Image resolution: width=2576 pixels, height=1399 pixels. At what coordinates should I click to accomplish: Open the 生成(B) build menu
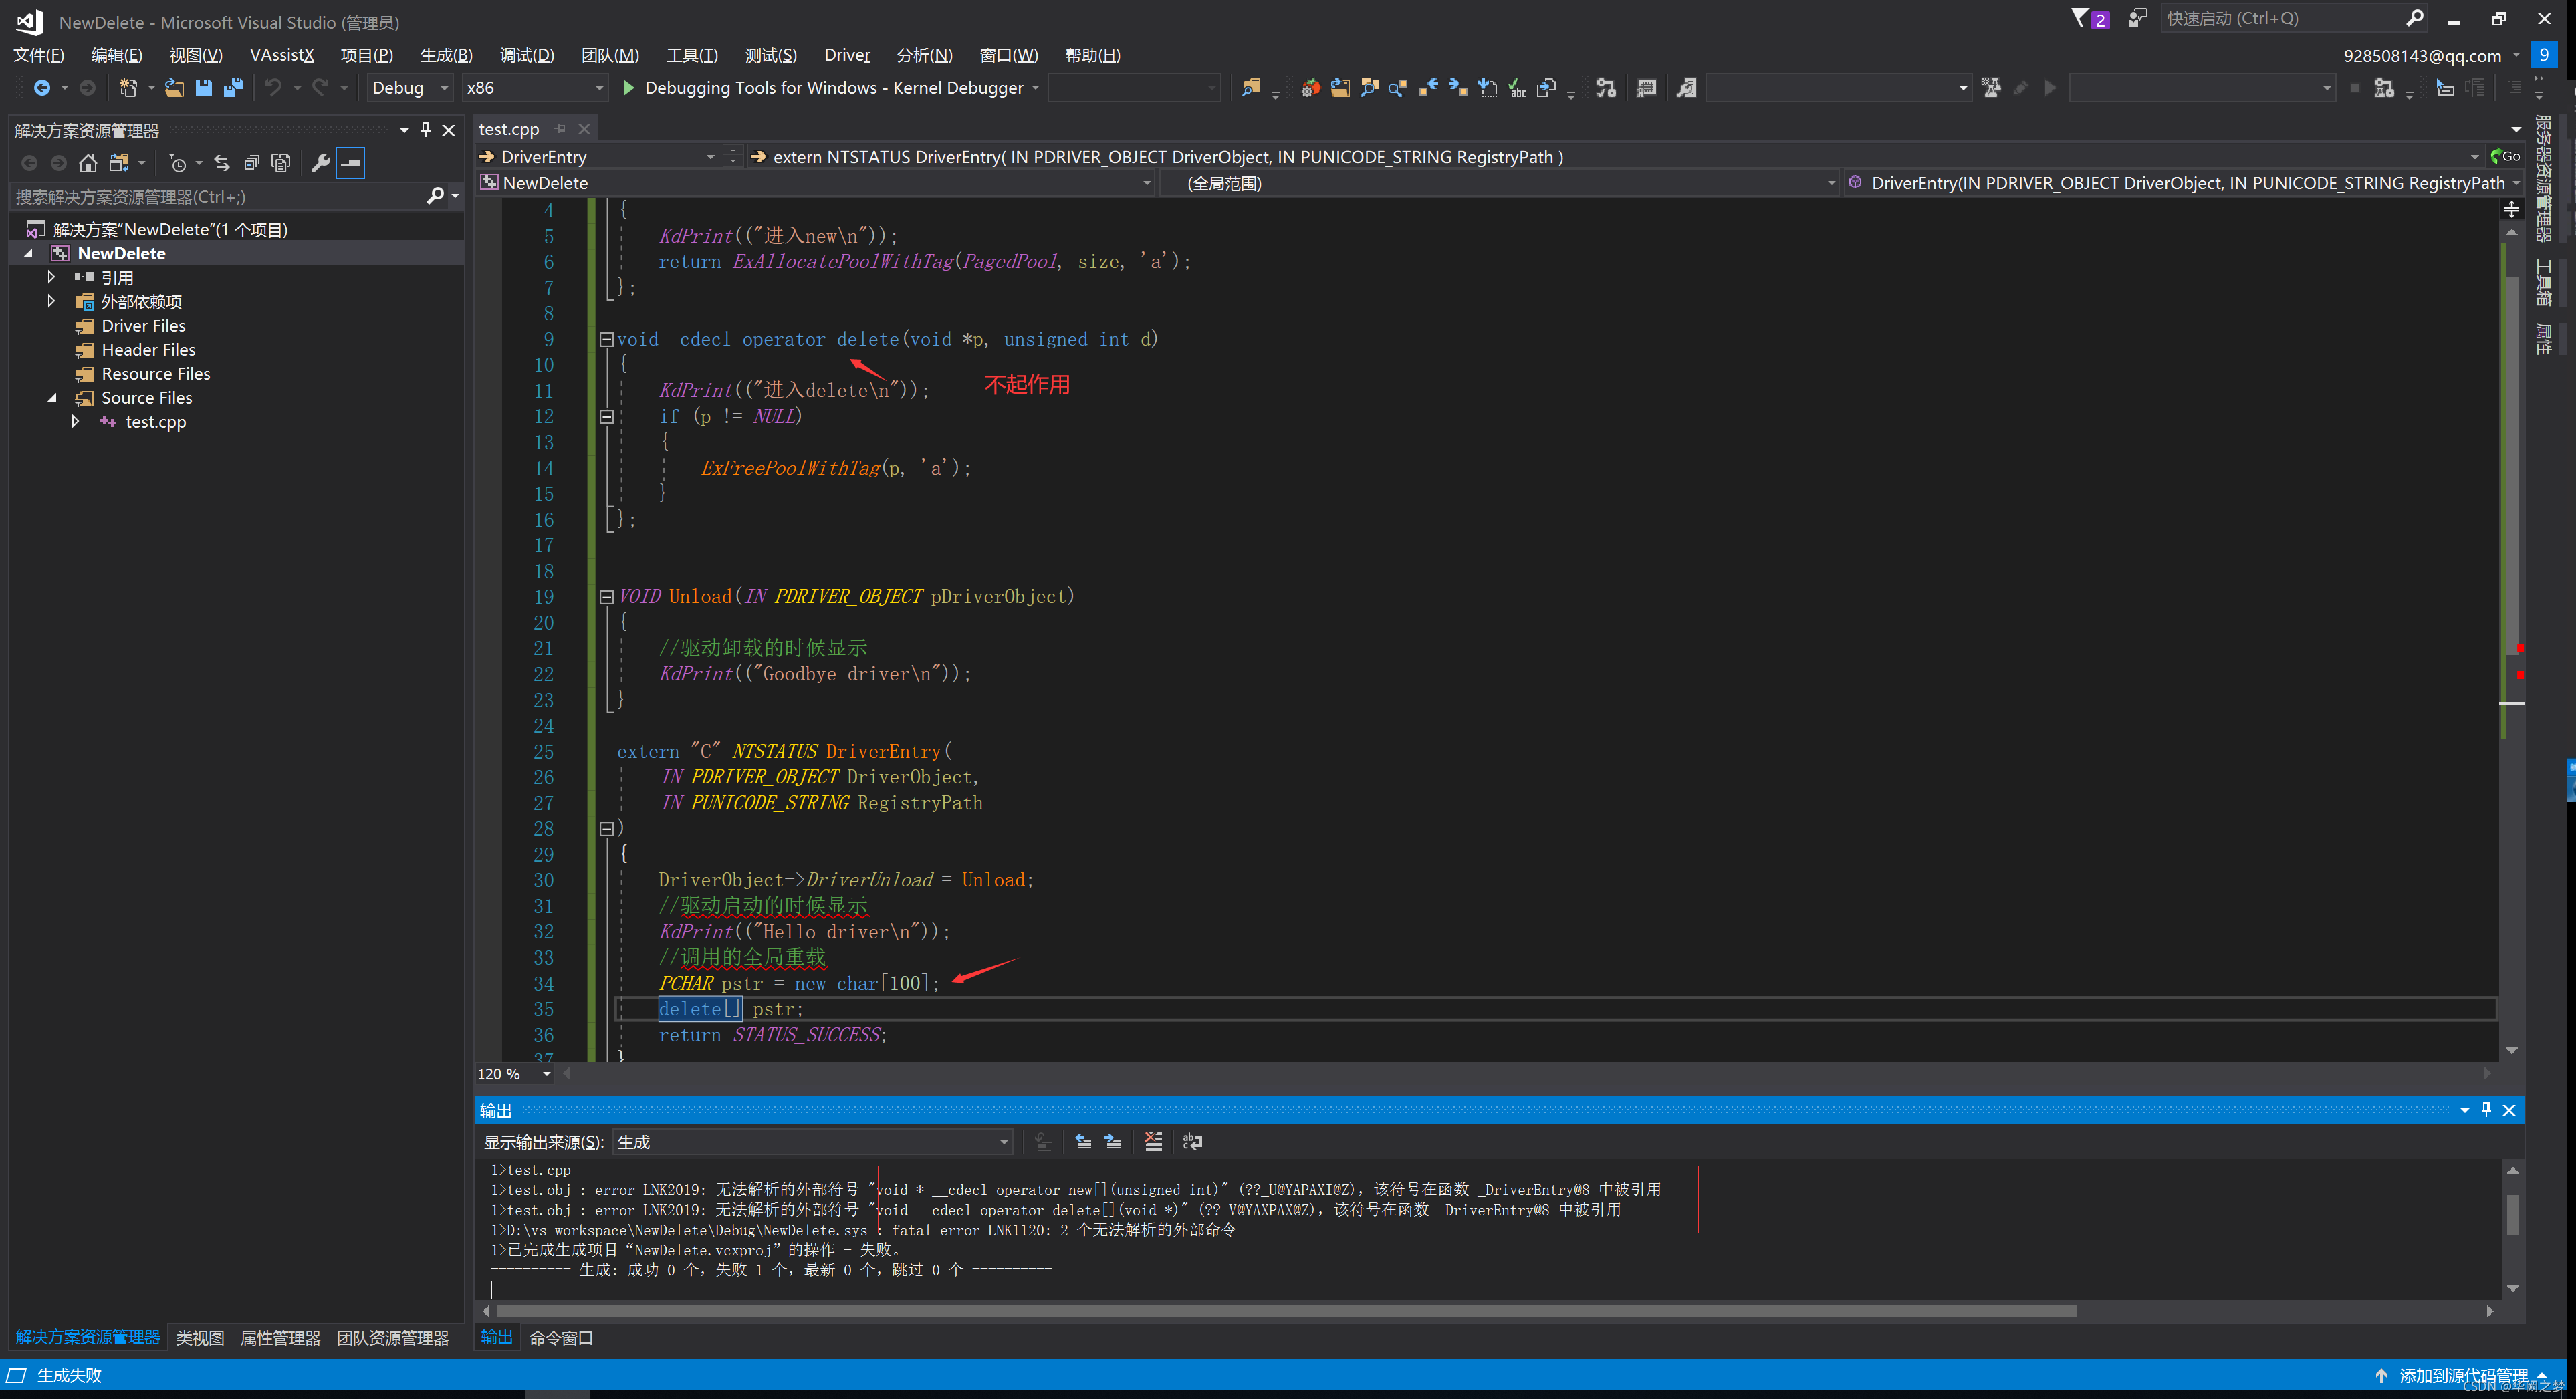coord(446,56)
